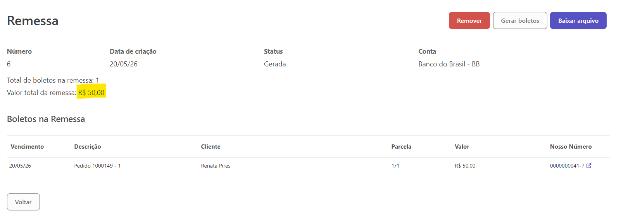
Task: Click the Cliente column header
Action: pos(210,147)
